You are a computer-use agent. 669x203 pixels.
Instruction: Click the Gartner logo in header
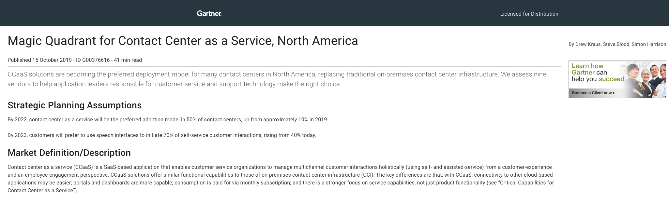(209, 13)
